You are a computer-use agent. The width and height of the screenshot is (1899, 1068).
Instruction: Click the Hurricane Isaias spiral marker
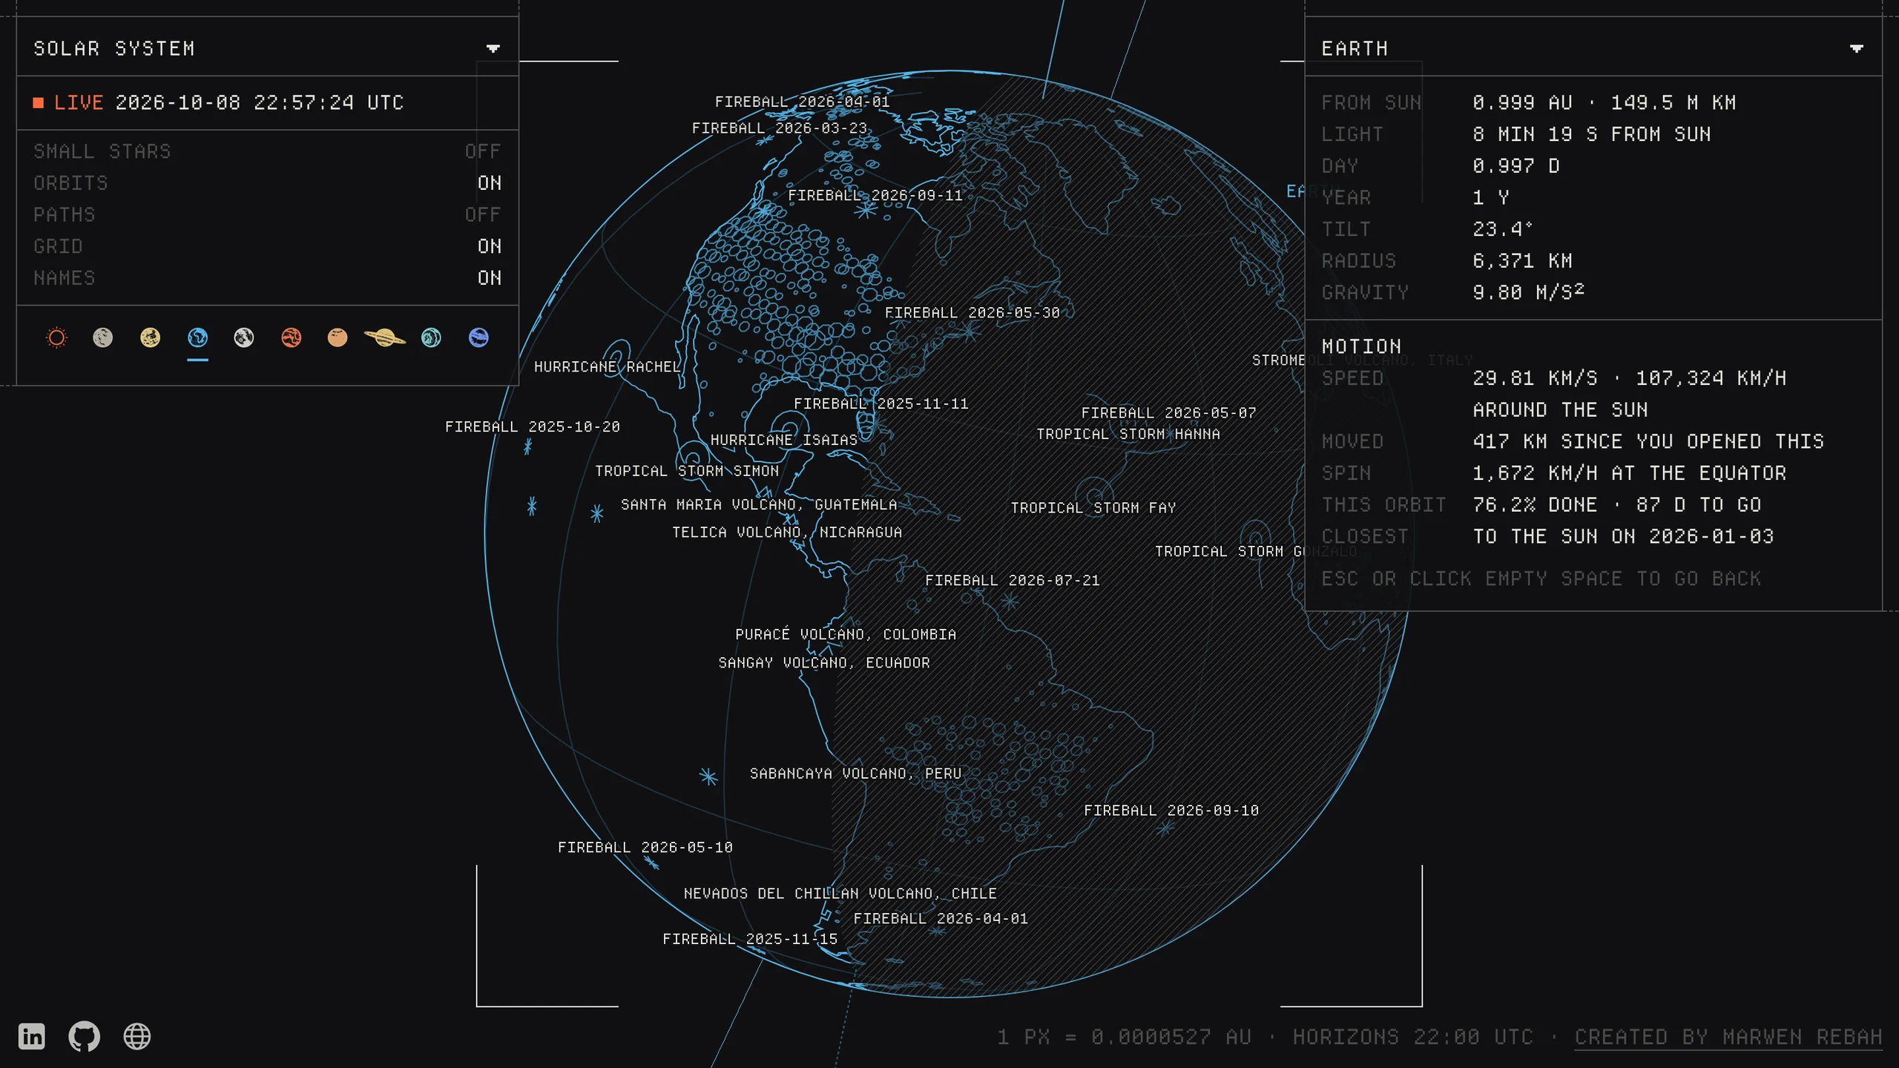789,429
